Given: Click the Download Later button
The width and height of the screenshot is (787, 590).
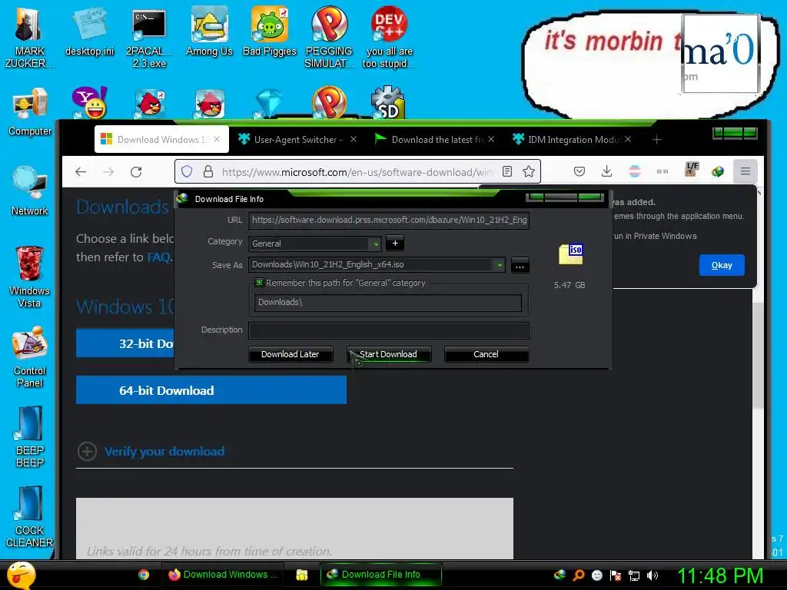Looking at the screenshot, I should (290, 354).
